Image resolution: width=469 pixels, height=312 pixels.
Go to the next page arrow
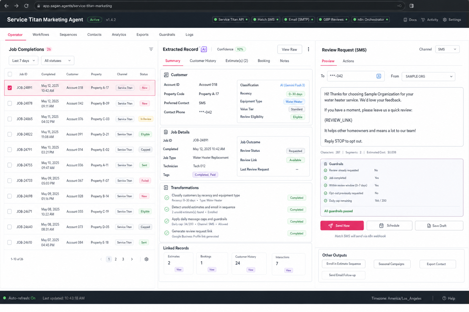pos(132,259)
